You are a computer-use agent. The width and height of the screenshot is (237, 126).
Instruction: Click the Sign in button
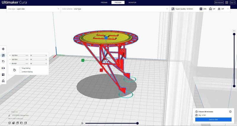pos(233,2)
